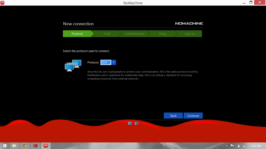Click the NoMachine logo
The height and width of the screenshot is (149, 266).
(x=189, y=24)
